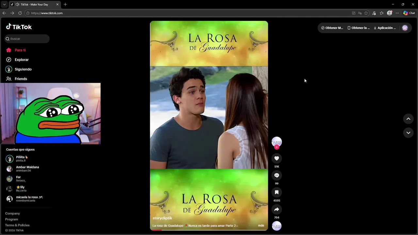Open the Friends section
This screenshot has width=418, height=235.
[21, 79]
